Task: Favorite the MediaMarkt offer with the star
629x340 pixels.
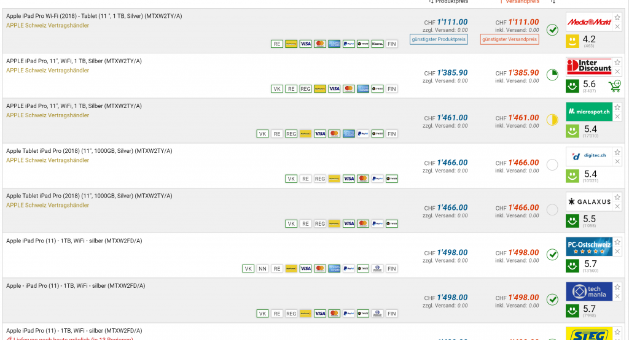Action: (617, 17)
